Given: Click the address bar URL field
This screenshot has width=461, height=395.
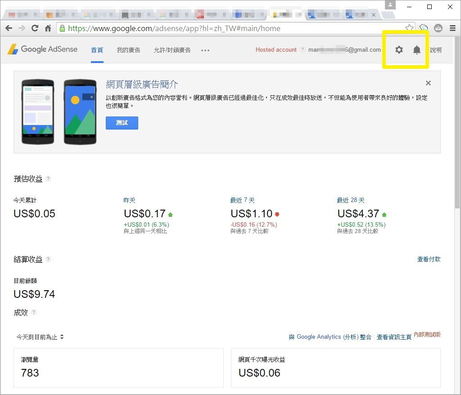Looking at the screenshot, I should 235,28.
